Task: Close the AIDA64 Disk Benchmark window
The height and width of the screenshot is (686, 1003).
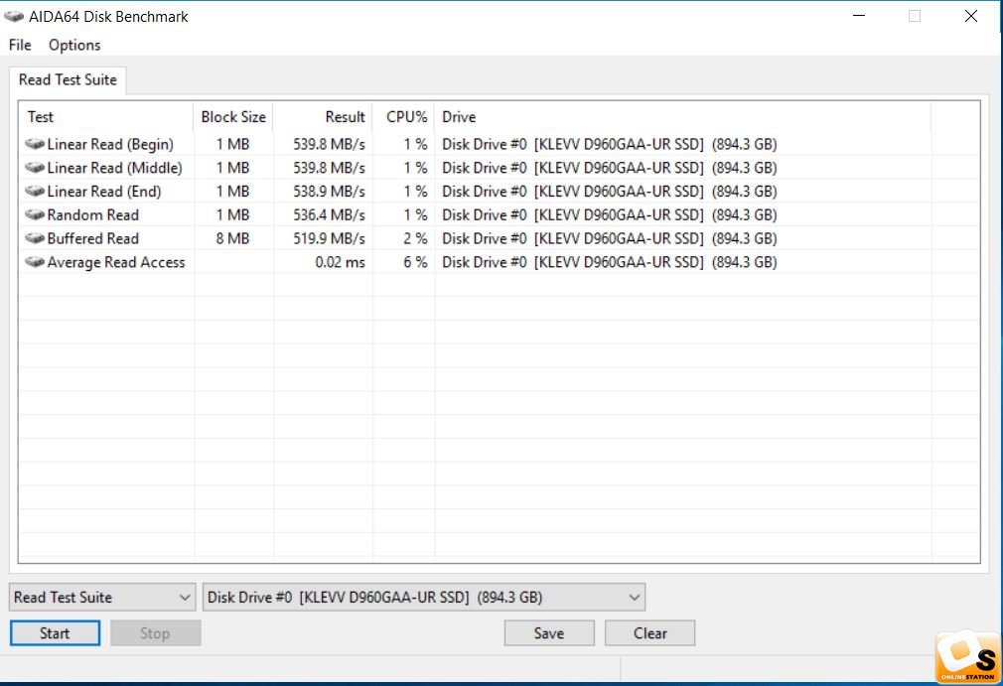Action: [971, 16]
